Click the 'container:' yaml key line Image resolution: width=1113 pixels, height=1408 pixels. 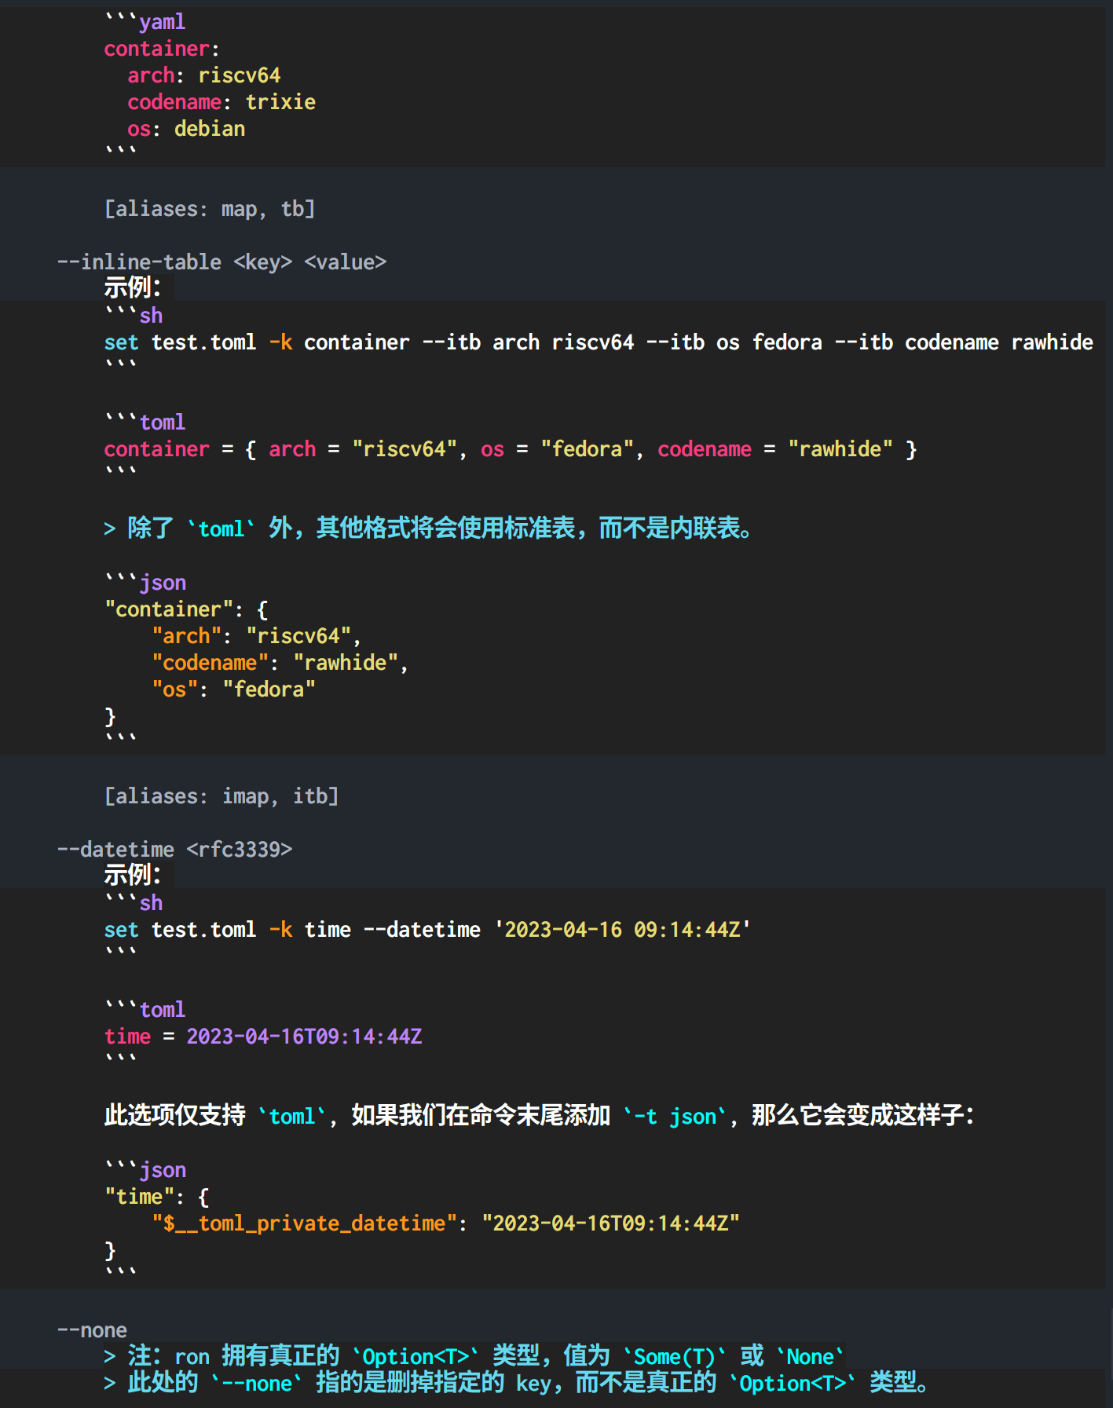(x=162, y=49)
